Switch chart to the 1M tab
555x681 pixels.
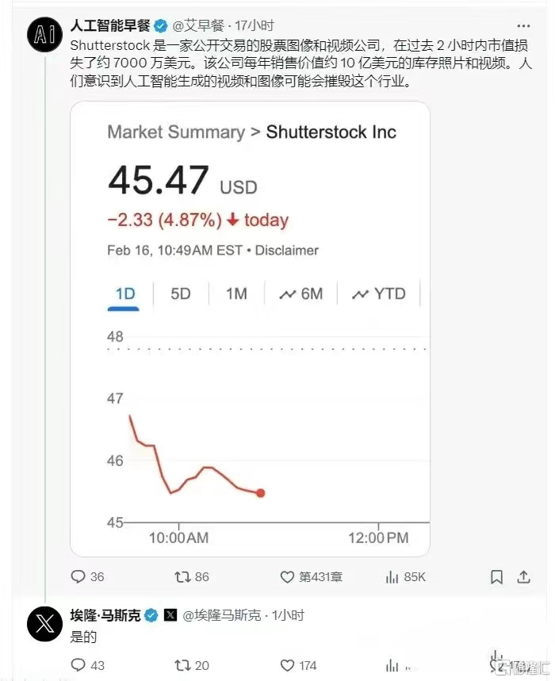click(236, 294)
